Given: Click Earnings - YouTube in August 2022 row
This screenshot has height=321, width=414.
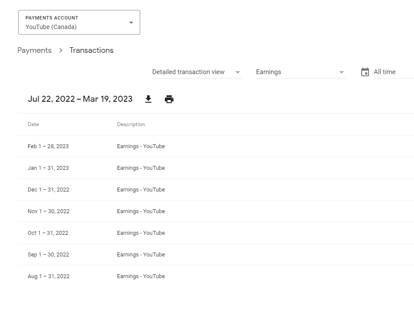Looking at the screenshot, I should (141, 276).
